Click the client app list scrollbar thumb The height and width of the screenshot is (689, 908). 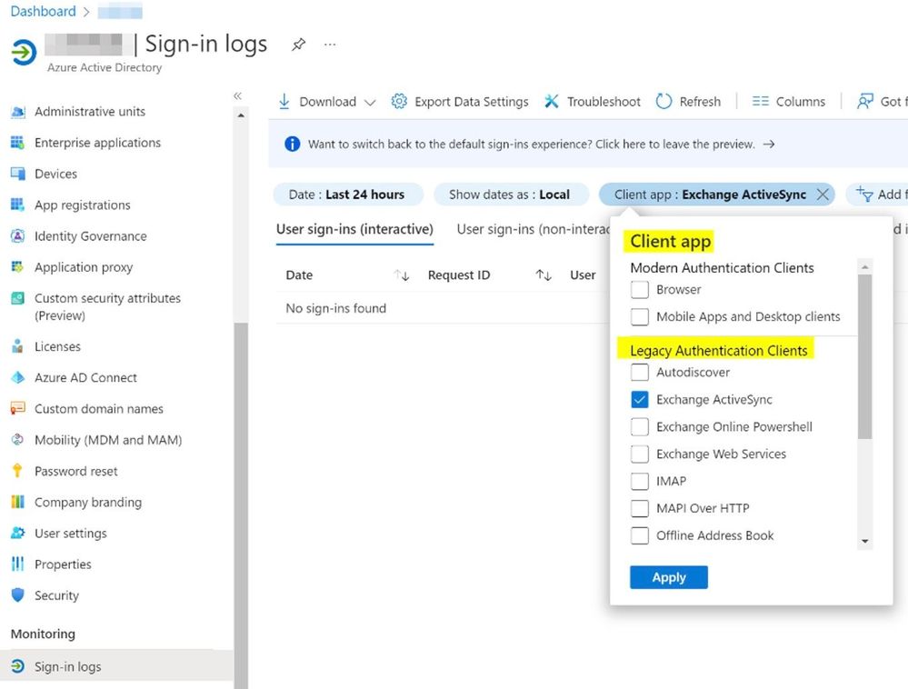pos(864,356)
